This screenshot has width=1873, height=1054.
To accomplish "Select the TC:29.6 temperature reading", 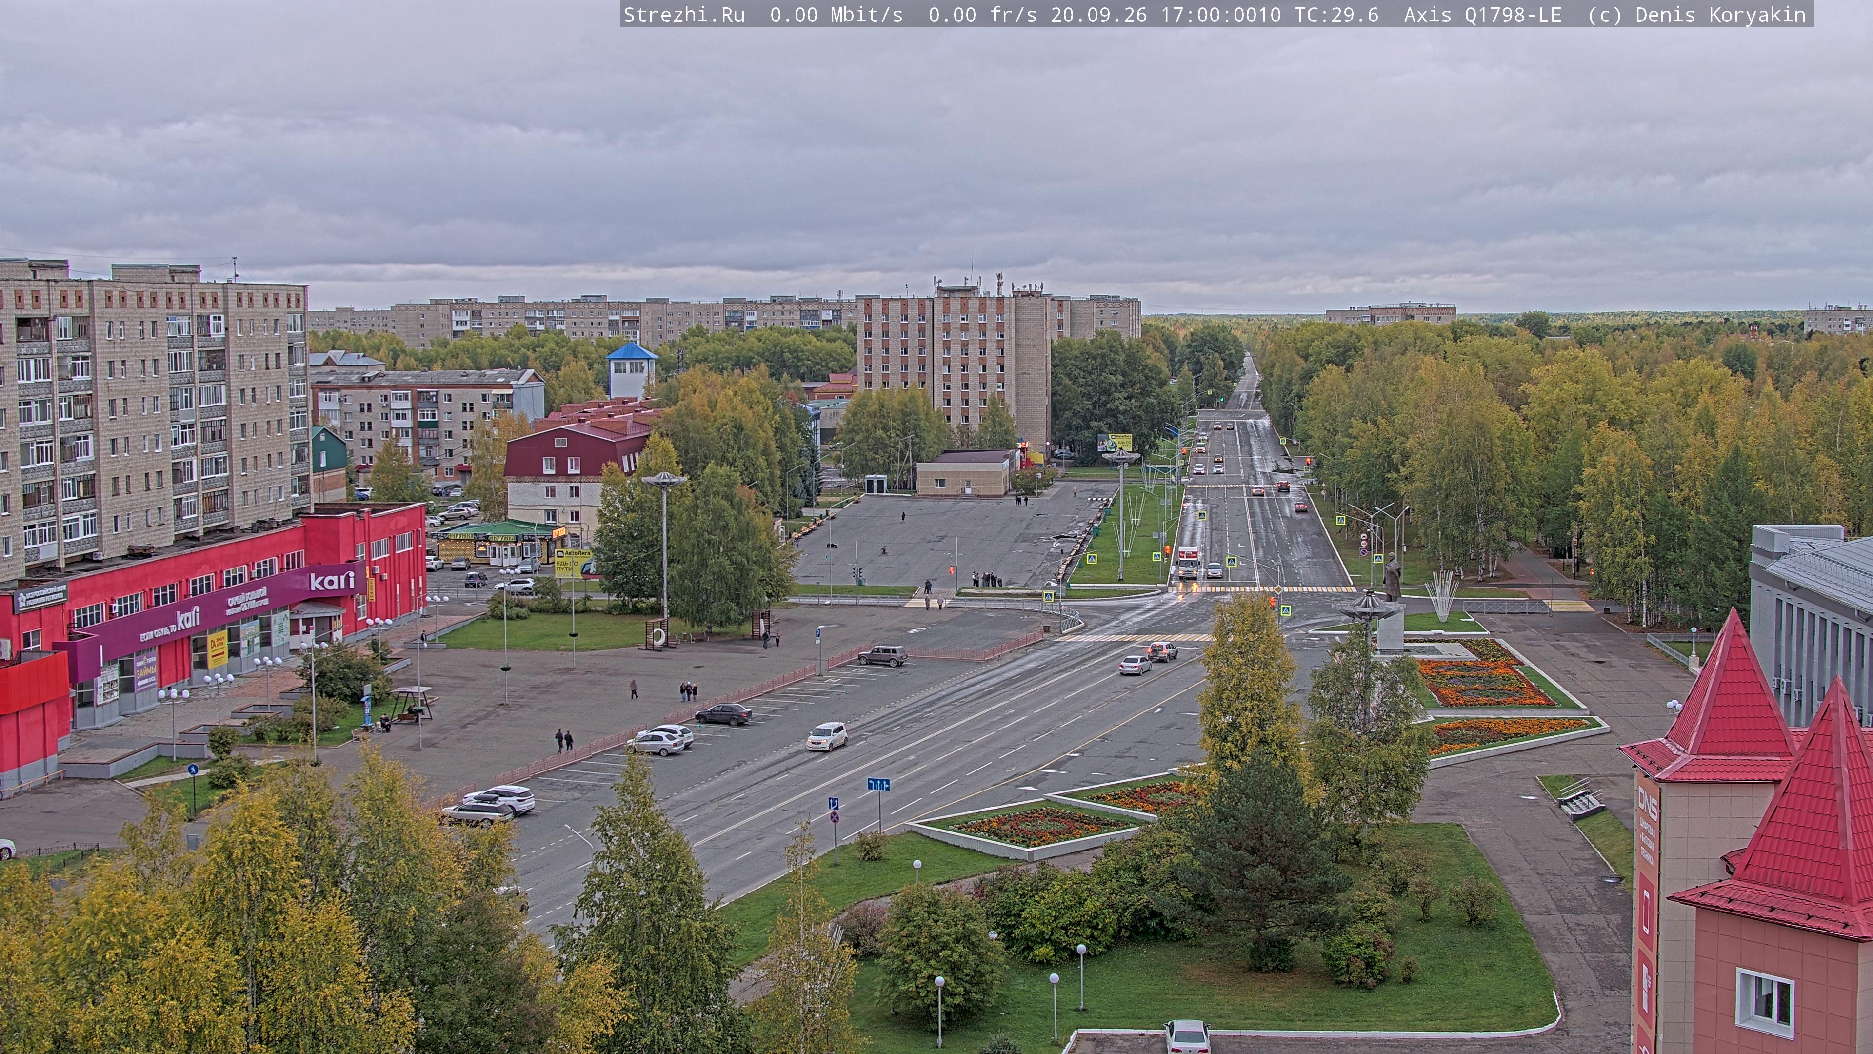I will click(x=1336, y=15).
